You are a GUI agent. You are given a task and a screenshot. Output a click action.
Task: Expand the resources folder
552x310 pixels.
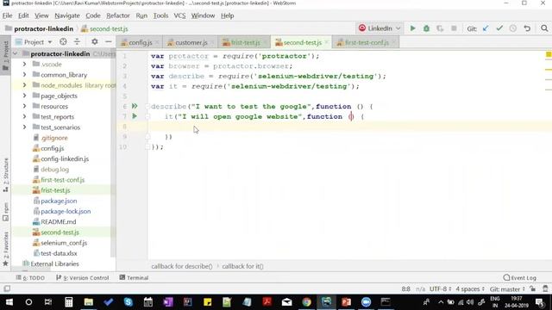[24, 106]
